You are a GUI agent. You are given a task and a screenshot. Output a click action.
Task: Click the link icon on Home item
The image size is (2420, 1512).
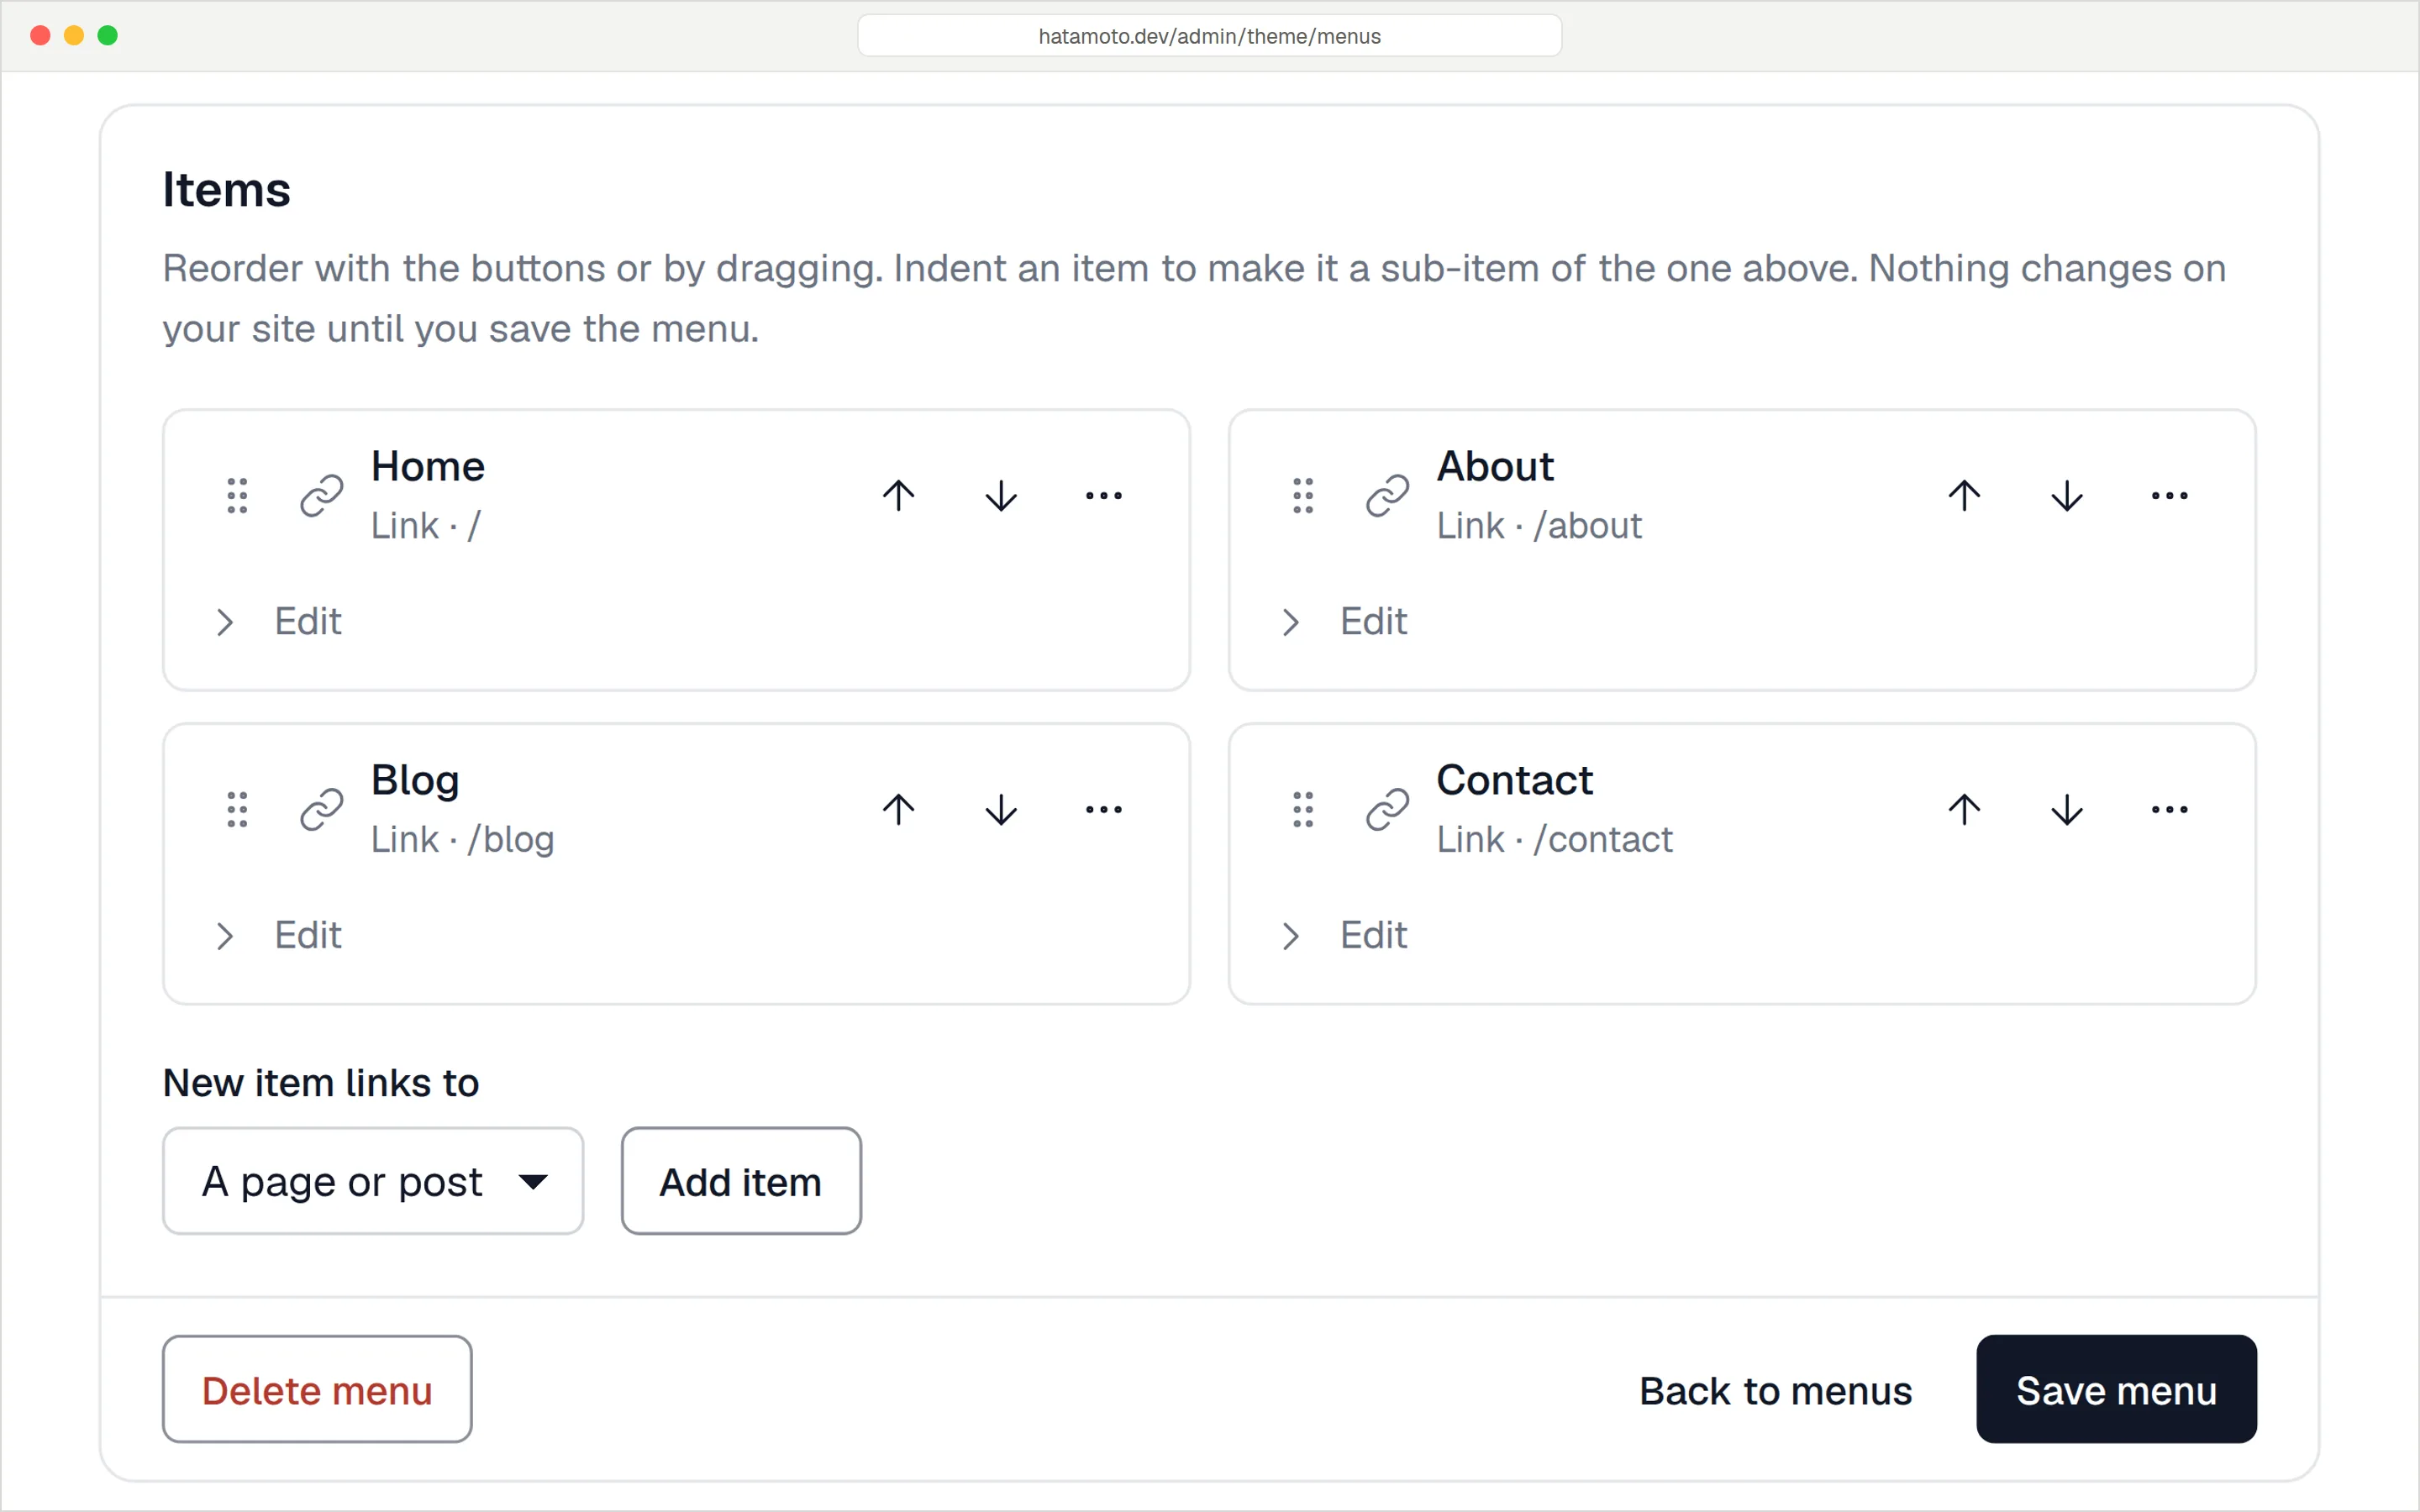click(x=322, y=496)
